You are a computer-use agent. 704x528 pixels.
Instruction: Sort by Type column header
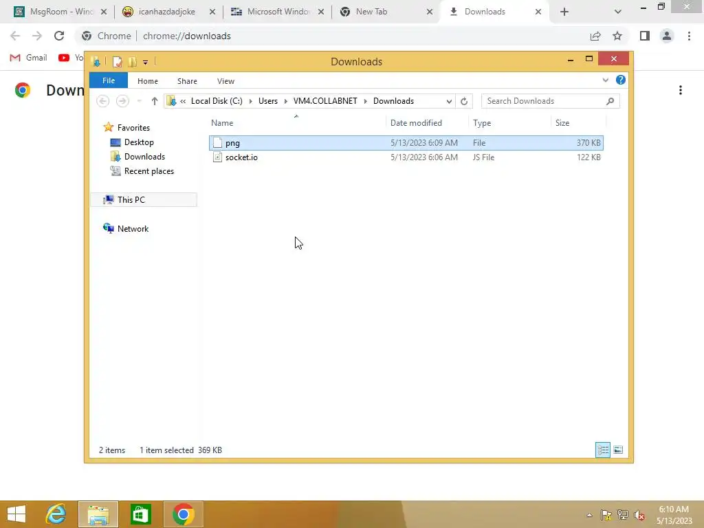click(x=482, y=122)
